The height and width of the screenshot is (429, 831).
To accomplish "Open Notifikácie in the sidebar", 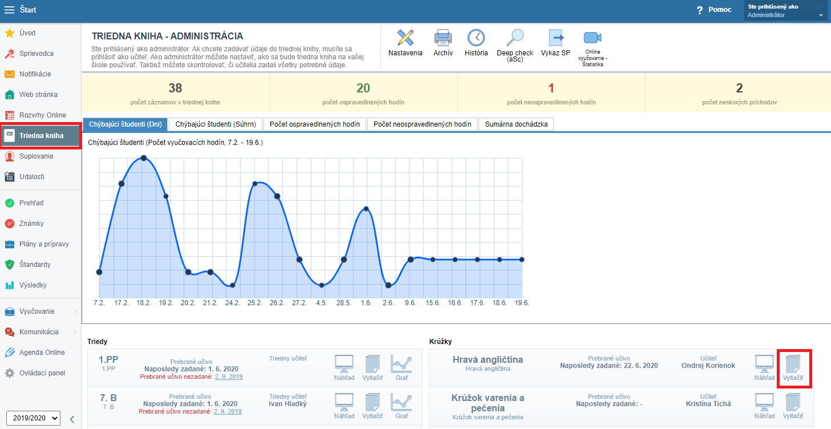I will pos(40,74).
